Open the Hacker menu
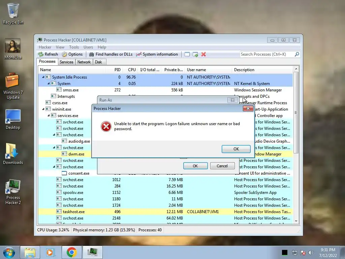Screen dimensions: 345x259 pyautogui.click(x=45, y=47)
